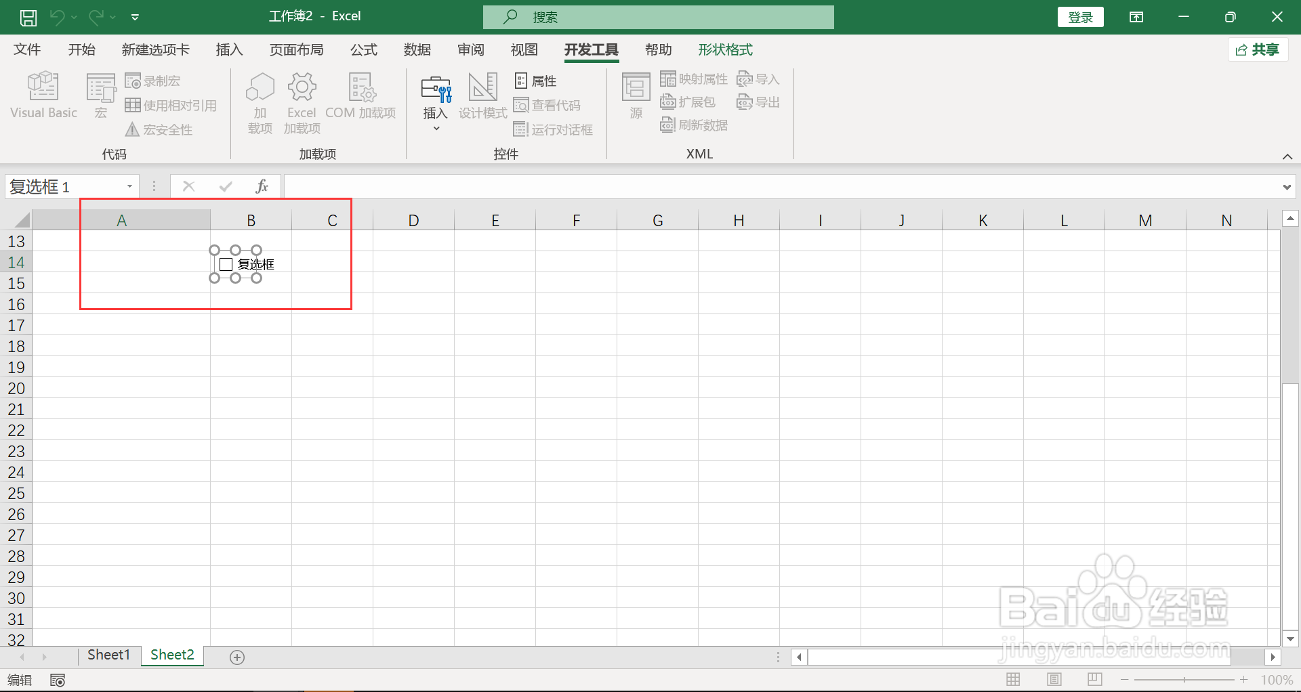Toggle 使用相对引用 relative references
Screen dimensions: 1301x692
point(171,106)
